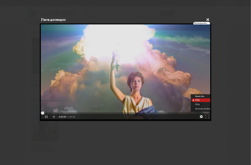Click the Качество menu header

pos(199,96)
